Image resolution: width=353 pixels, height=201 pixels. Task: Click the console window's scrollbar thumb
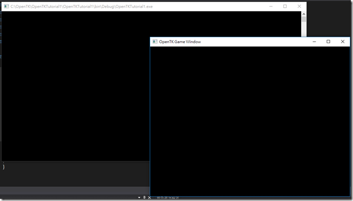304,19
